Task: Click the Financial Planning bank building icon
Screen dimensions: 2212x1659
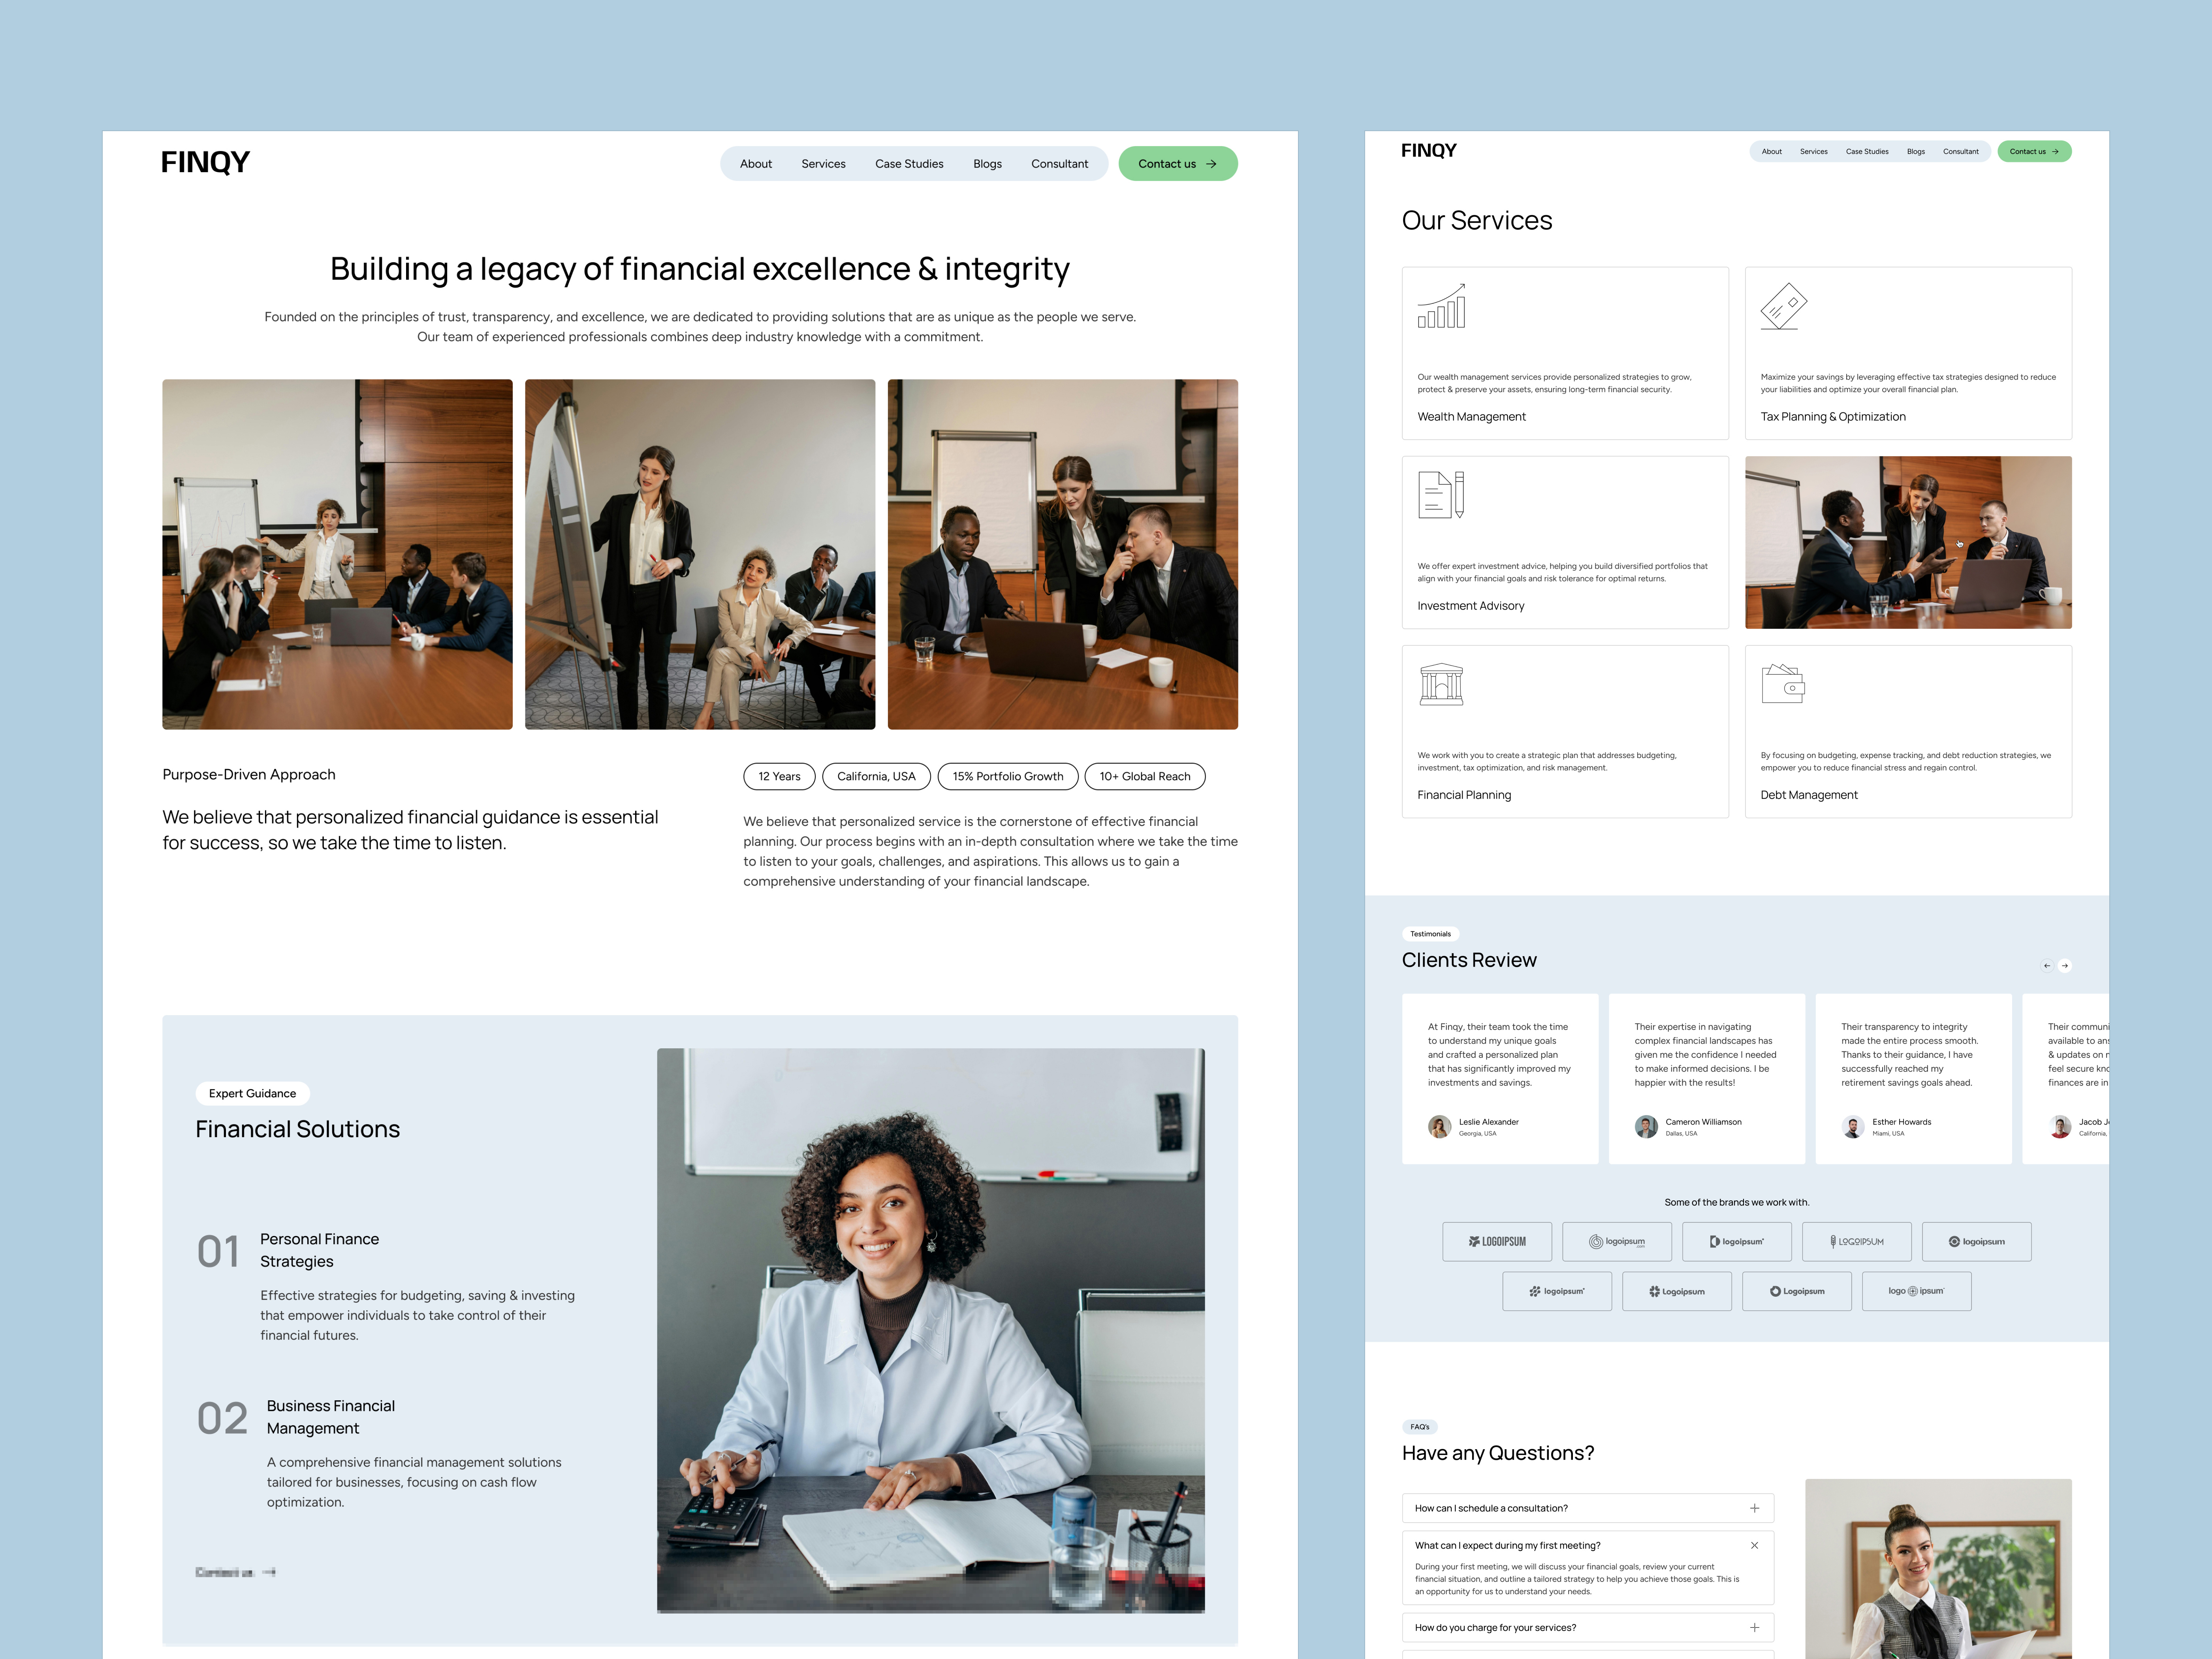Action: point(1441,684)
